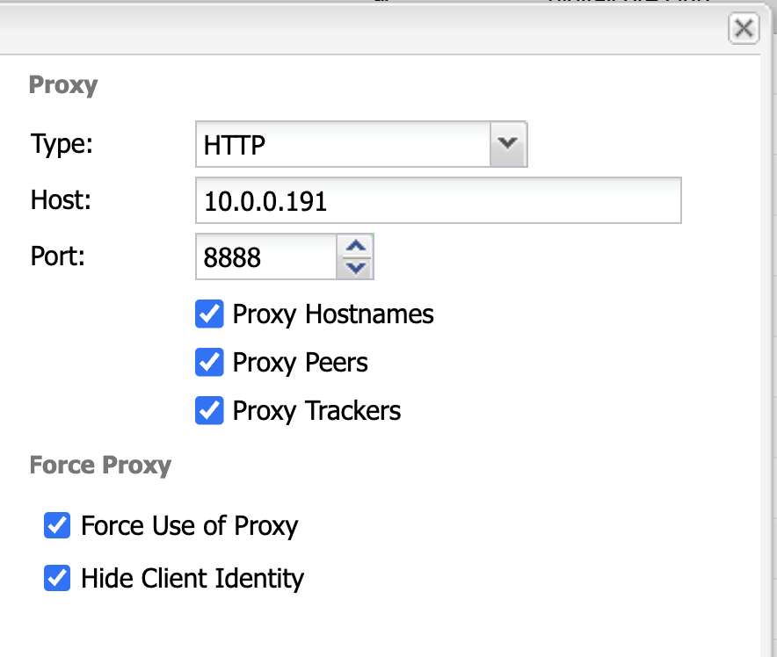Uncheck the Proxy Hostnames checkbox

pos(209,314)
